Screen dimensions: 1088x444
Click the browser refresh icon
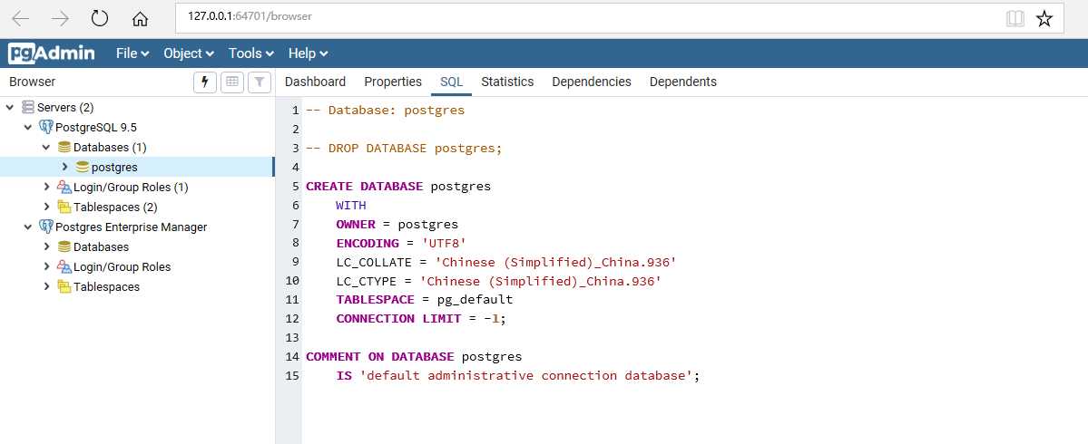coord(100,19)
